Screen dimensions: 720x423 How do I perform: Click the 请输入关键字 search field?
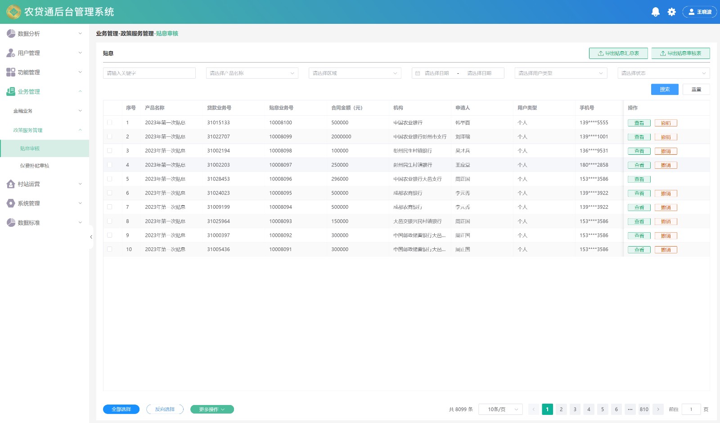click(149, 73)
